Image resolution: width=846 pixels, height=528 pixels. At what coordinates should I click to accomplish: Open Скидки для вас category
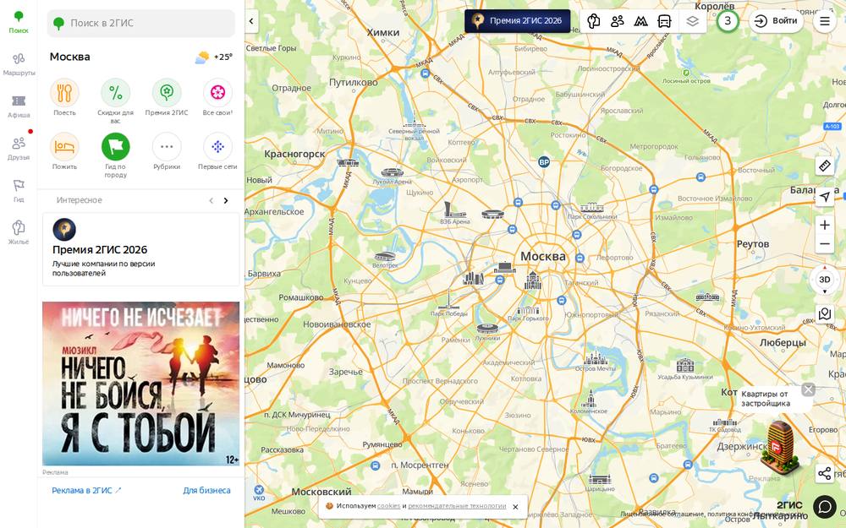[x=115, y=101]
